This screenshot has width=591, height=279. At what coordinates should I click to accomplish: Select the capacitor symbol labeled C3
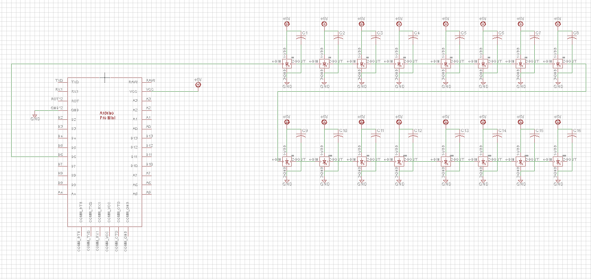376,38
